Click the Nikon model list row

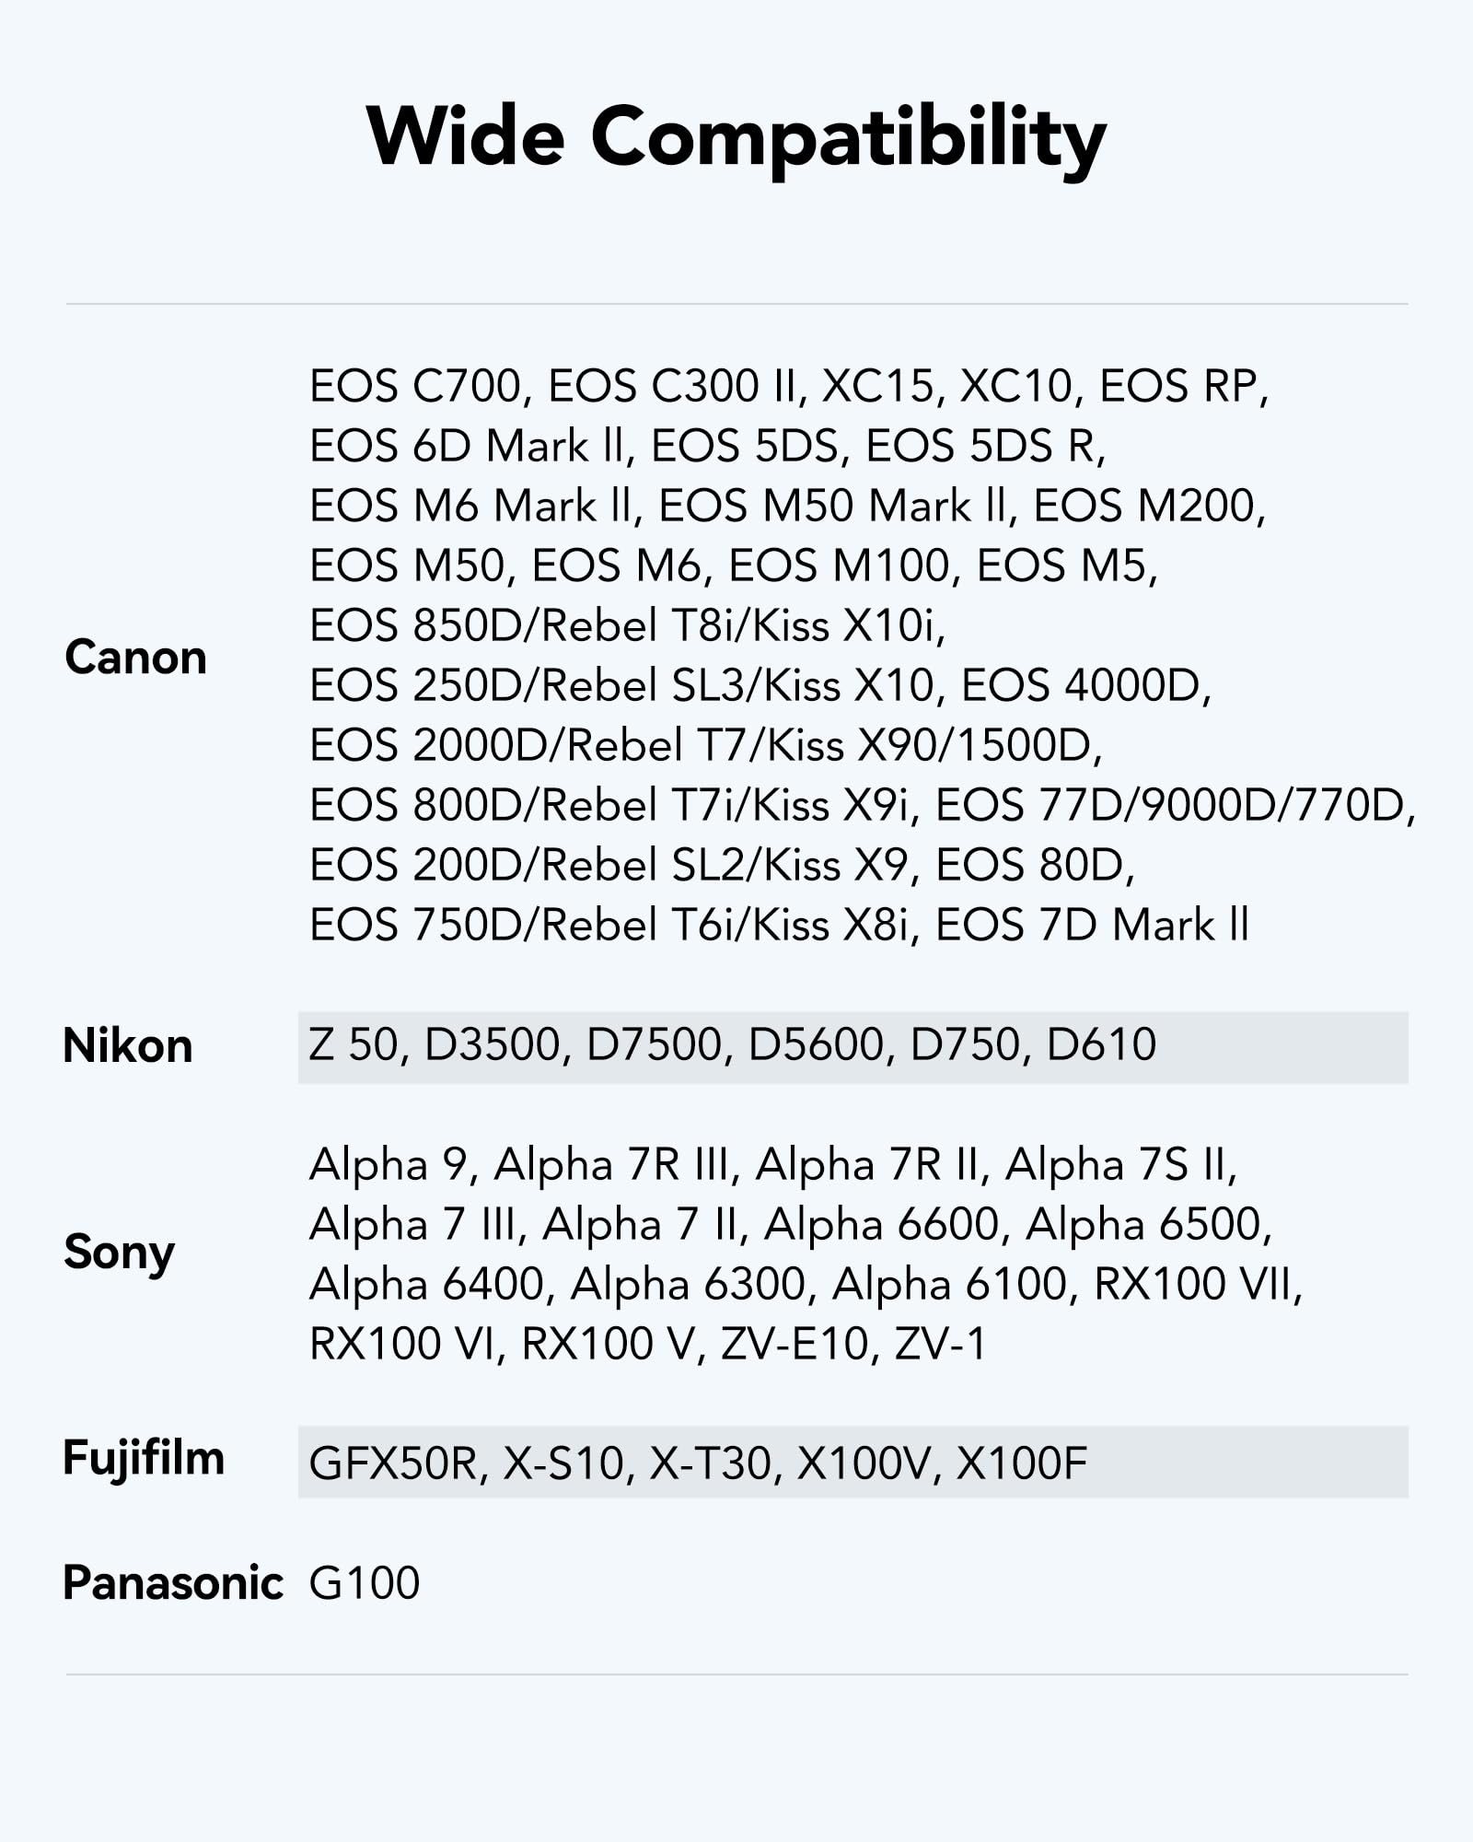point(853,1047)
